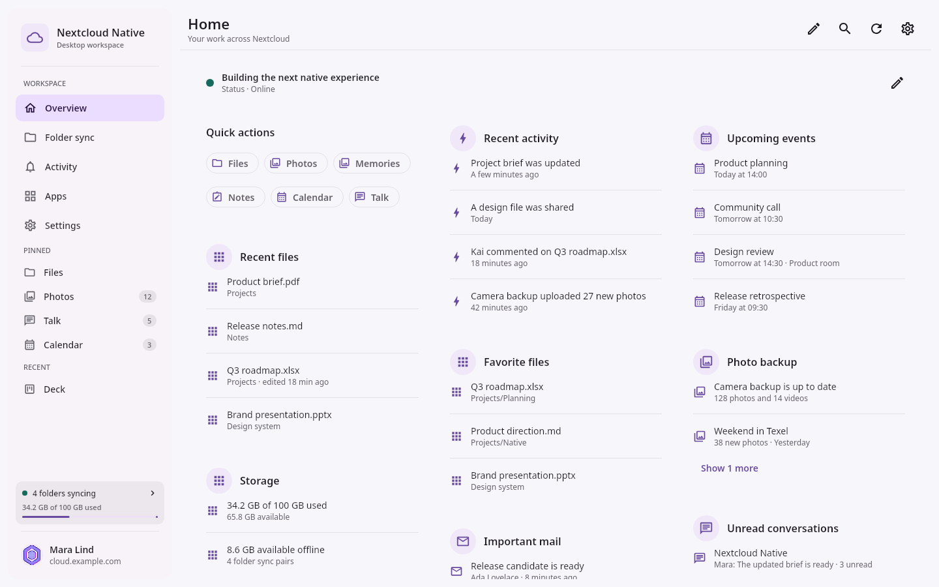Click the Photos quick action chip

(296, 163)
